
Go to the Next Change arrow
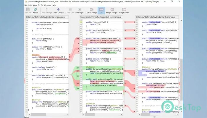pos(59,11)
